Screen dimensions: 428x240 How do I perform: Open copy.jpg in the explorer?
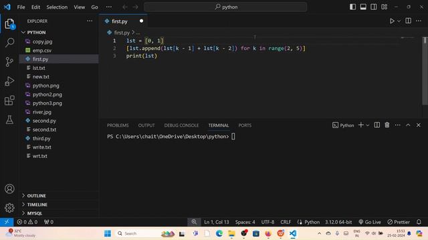coord(59,41)
